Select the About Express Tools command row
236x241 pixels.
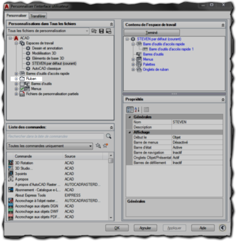click(x=58, y=195)
